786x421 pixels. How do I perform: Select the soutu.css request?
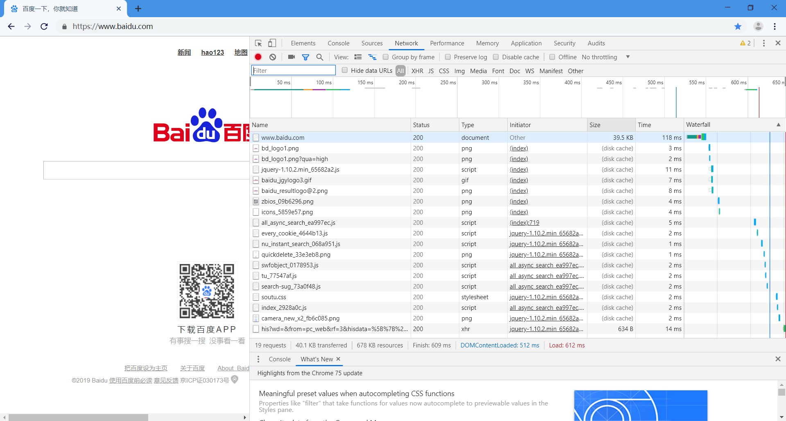click(x=518, y=297)
